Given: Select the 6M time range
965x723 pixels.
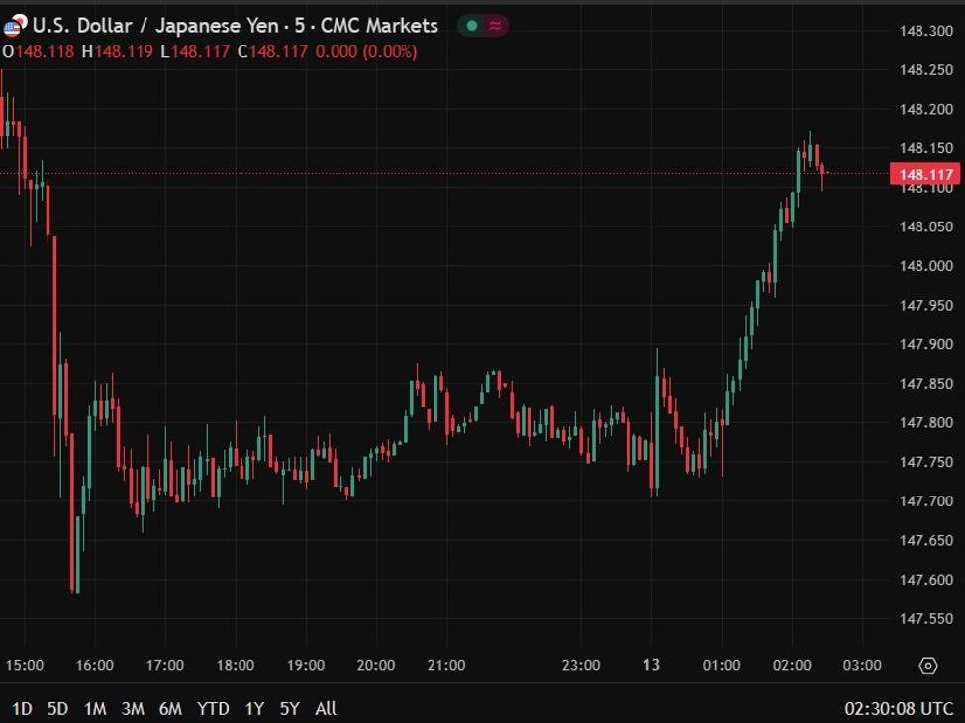Looking at the screenshot, I should [170, 709].
